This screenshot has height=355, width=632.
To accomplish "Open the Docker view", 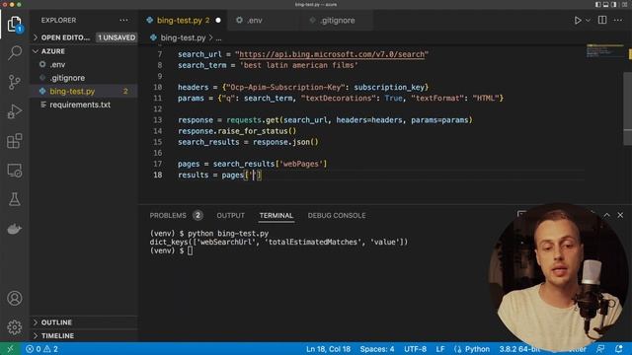I will (x=15, y=229).
